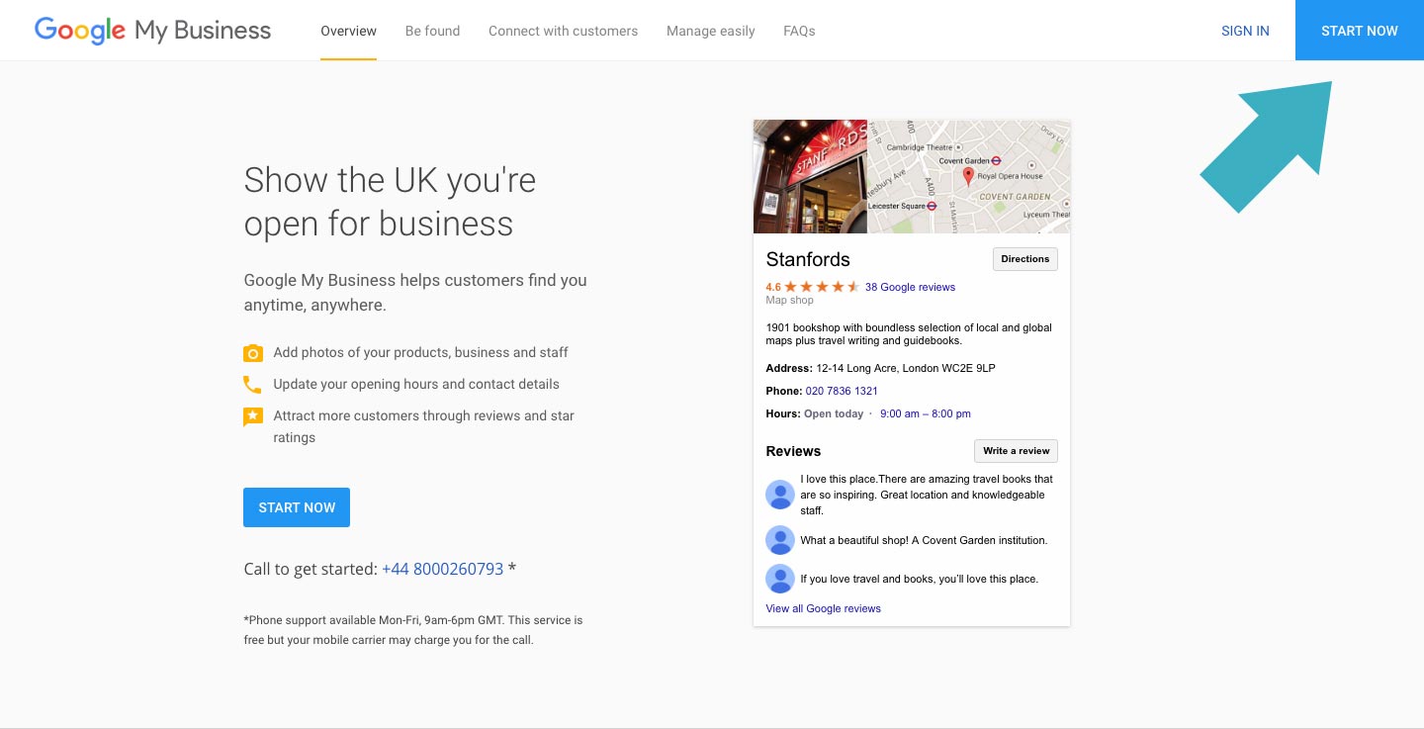Image resolution: width=1424 pixels, height=729 pixels.
Task: Open the Covent Garden map thumbnail
Action: tap(969, 177)
